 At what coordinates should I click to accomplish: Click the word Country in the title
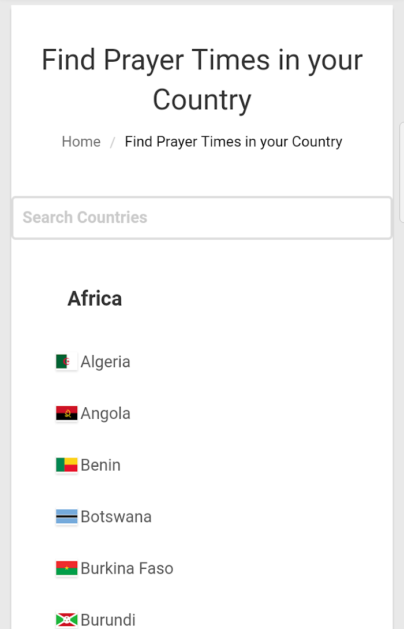[202, 100]
